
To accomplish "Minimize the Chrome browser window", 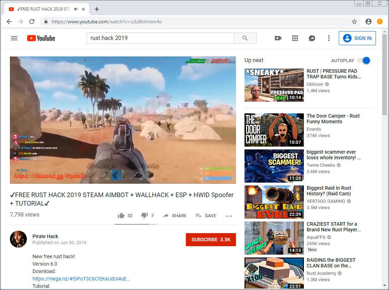I will [359, 4].
